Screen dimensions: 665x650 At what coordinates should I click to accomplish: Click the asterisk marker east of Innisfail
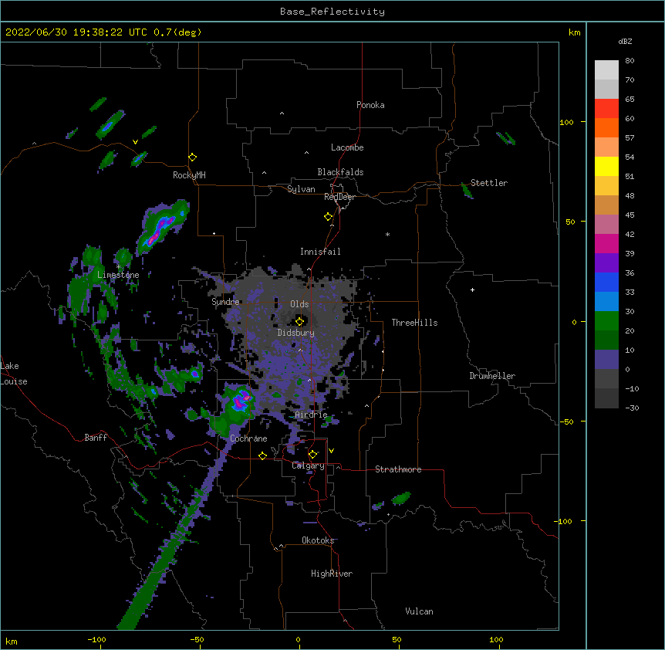(387, 234)
